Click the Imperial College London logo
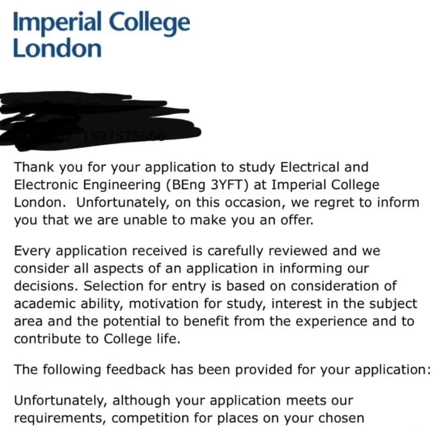 (102, 35)
